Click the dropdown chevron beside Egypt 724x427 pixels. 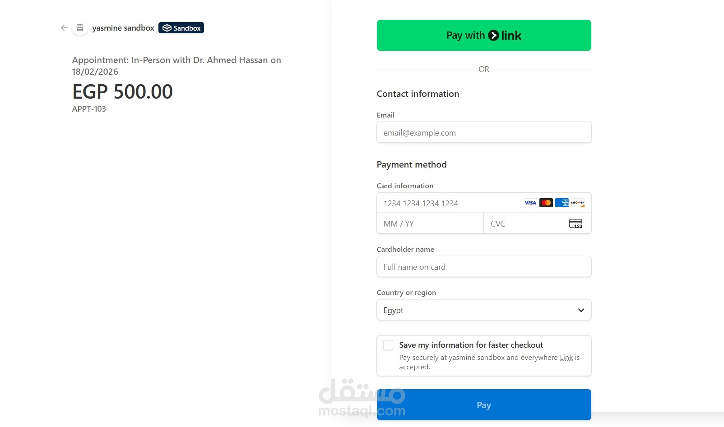click(x=581, y=310)
